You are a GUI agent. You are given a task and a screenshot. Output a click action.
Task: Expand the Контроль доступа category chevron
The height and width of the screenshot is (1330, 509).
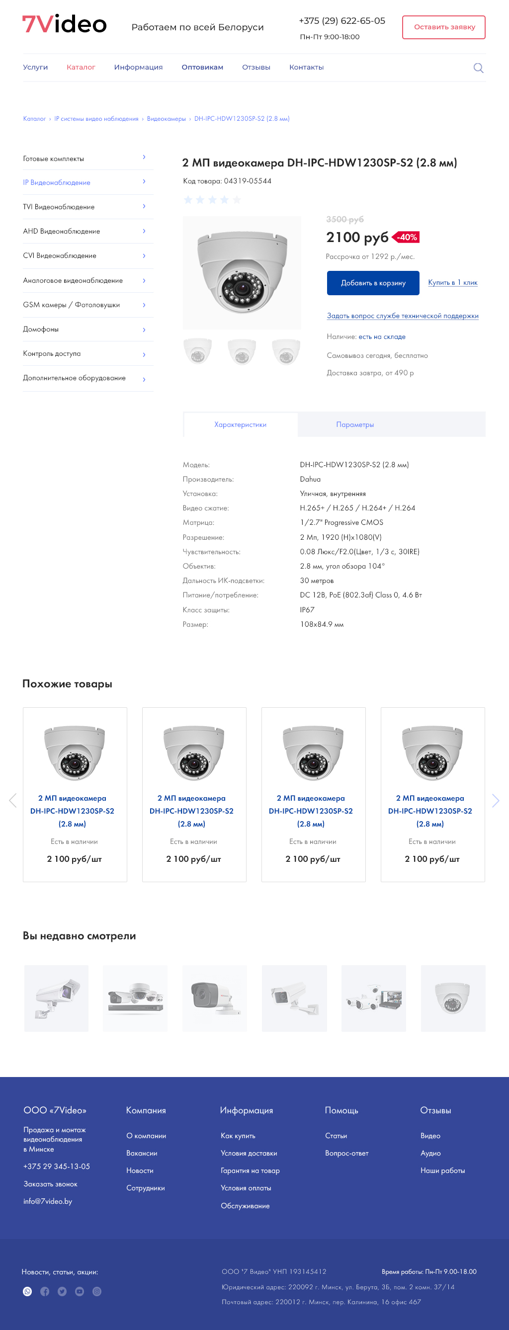click(144, 354)
